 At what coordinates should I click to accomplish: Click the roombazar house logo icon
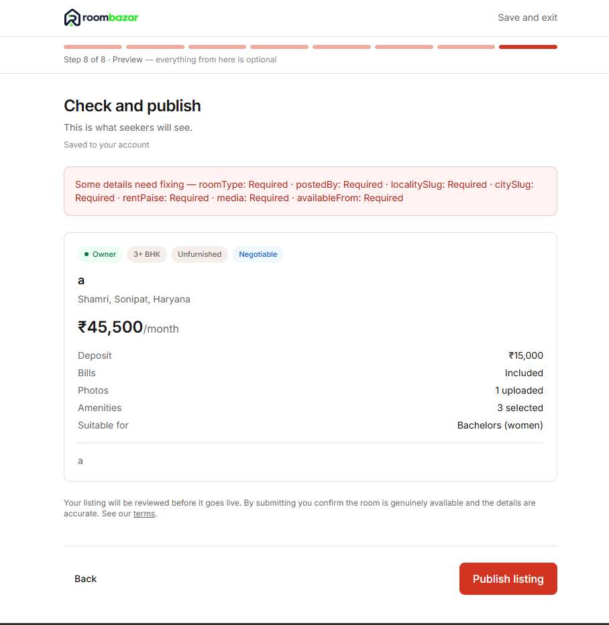pyautogui.click(x=72, y=17)
